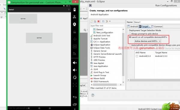Delete the selected launch configuration with the red X
The width and height of the screenshot is (180, 110).
pos(98,21)
